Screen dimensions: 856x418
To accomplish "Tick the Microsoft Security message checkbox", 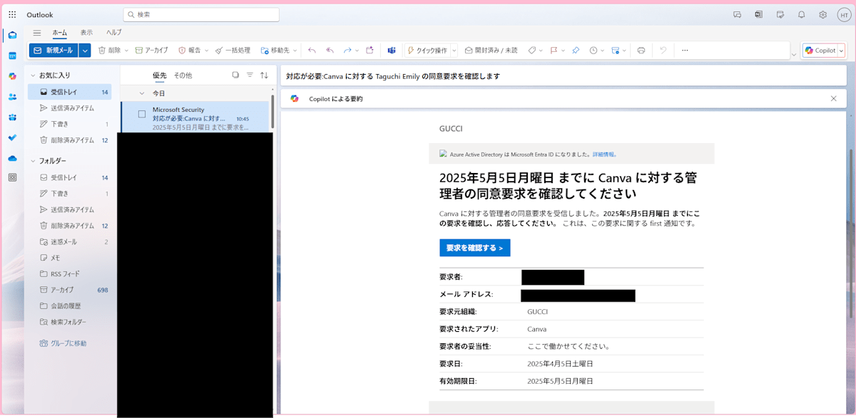I will point(142,114).
